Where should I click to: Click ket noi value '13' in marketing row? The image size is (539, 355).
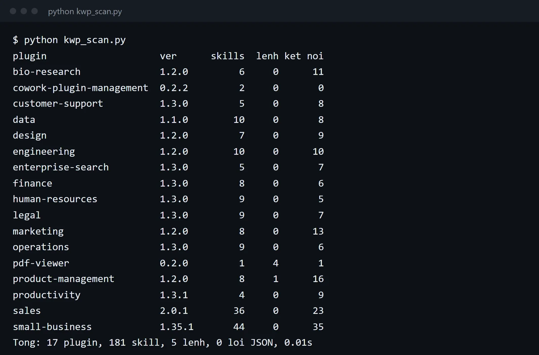tap(318, 231)
